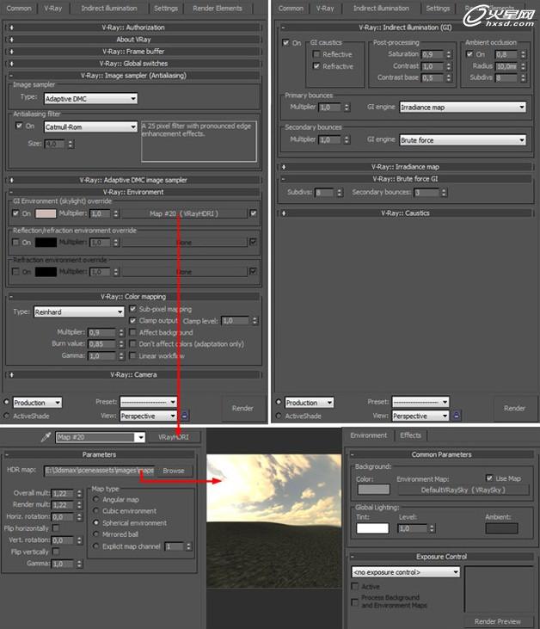Switch to the left panel Common tab
540x629 pixels.
click(18, 8)
